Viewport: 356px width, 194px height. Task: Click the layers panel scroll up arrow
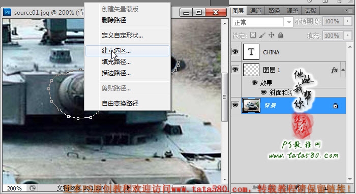(350, 46)
